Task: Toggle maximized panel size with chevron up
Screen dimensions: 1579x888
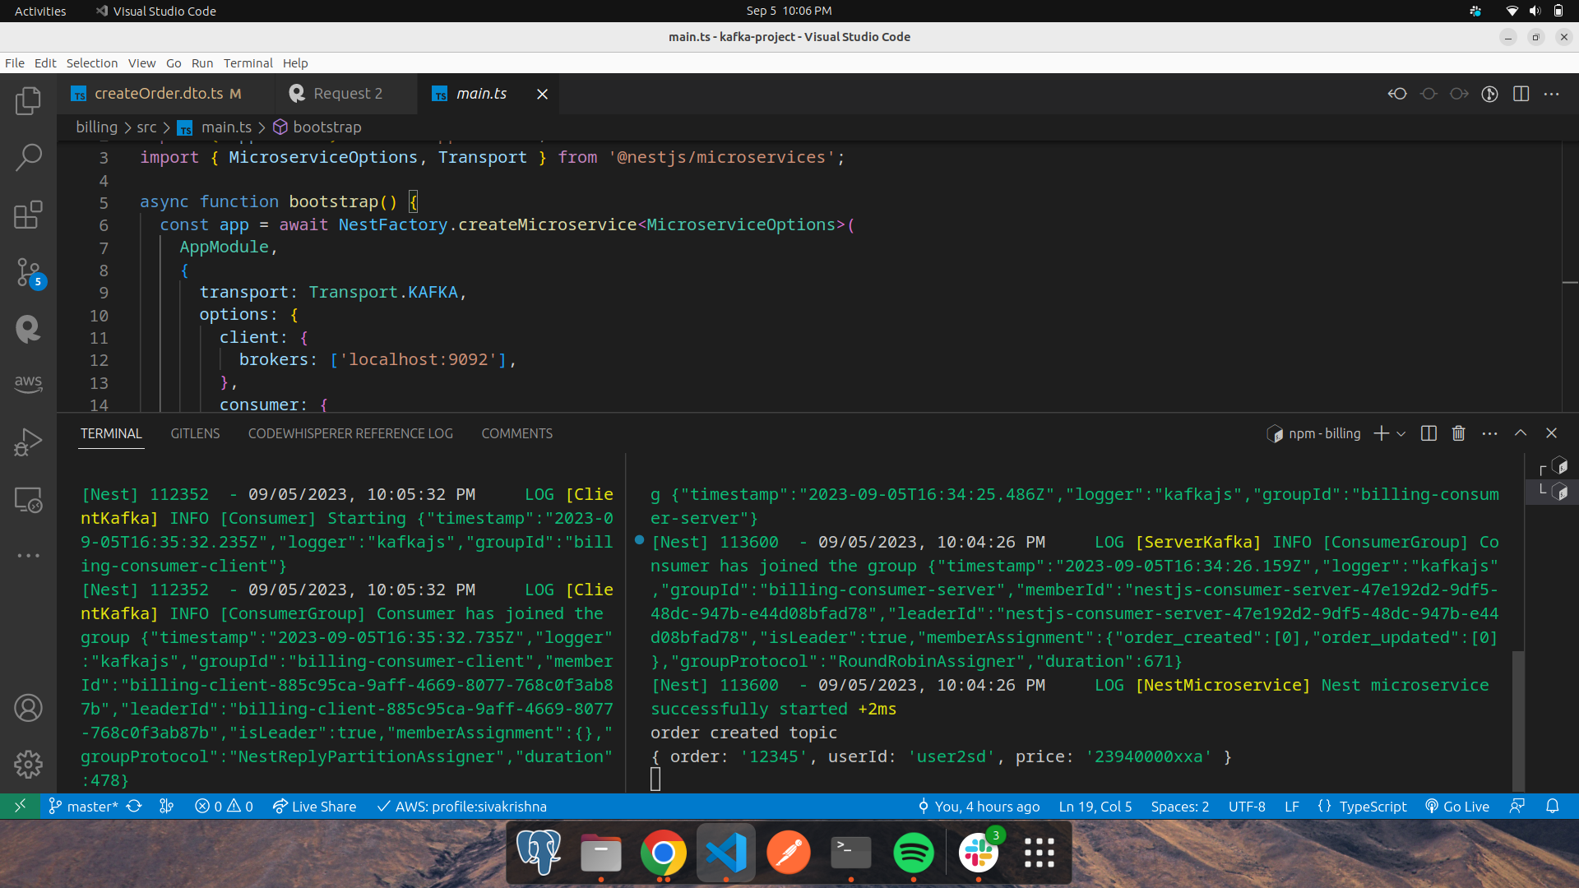Action: pos(1520,433)
